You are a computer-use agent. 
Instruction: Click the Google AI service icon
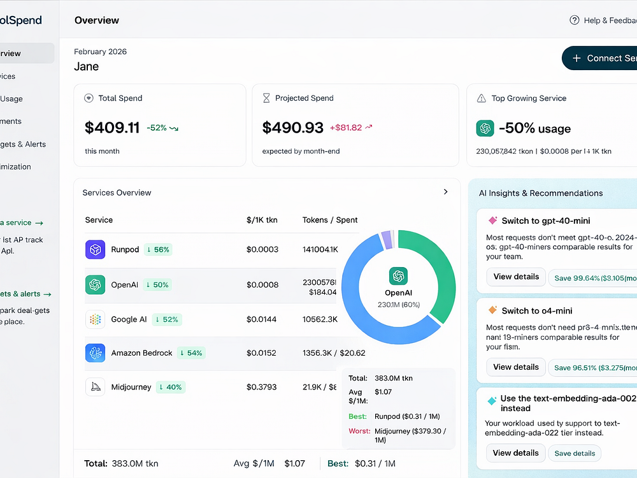(95, 319)
